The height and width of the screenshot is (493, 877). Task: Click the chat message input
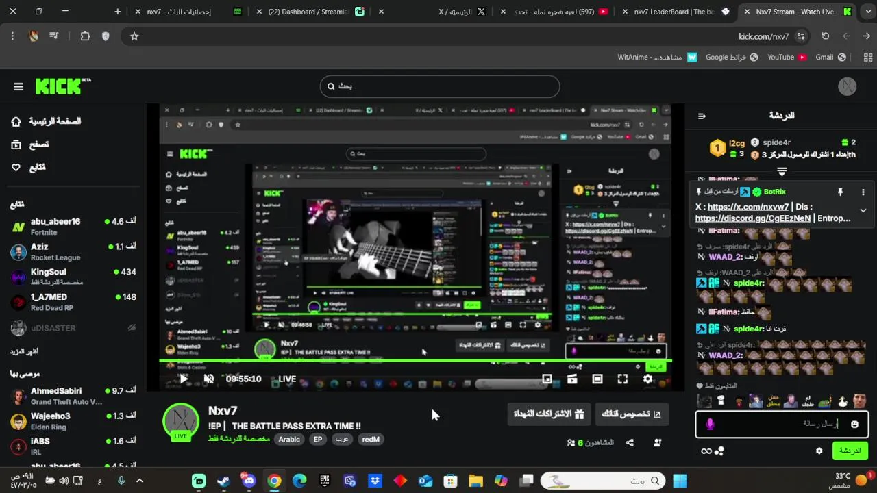pyautogui.click(x=782, y=424)
